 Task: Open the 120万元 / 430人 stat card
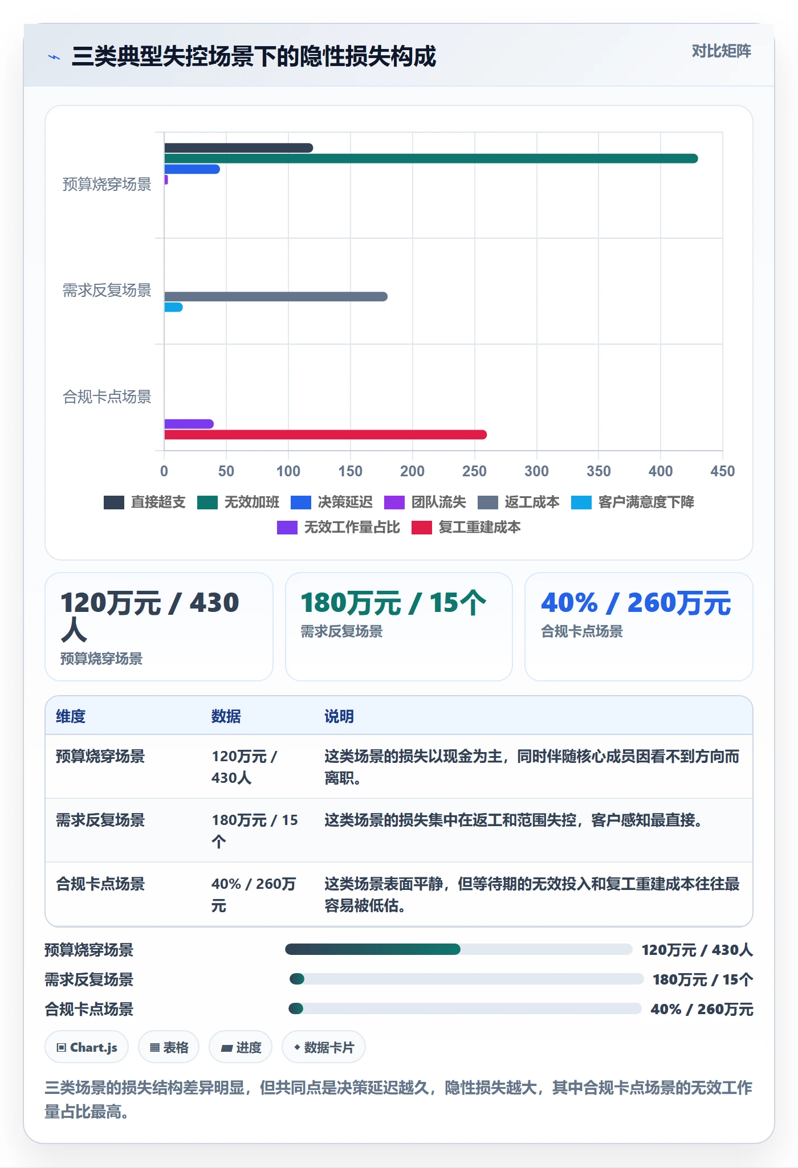[x=159, y=627]
